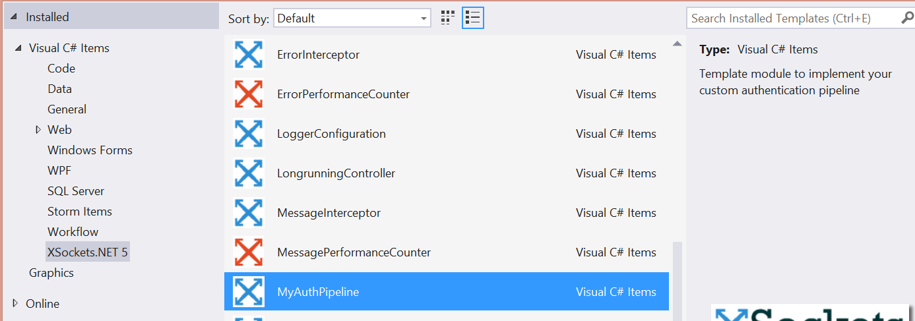
Task: Click the red ErrorPerformanceCounter icon
Action: pos(249,94)
